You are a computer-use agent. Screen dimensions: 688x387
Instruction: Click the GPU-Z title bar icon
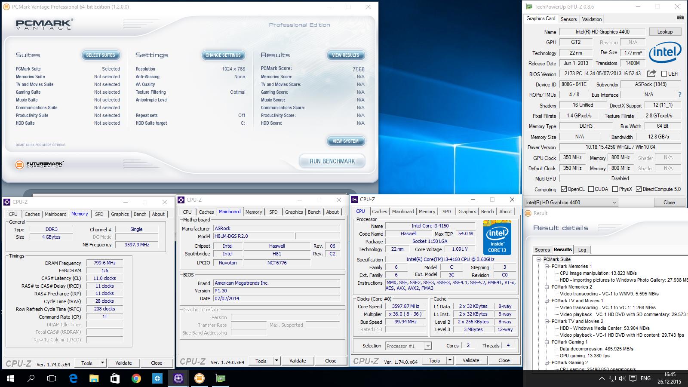tap(529, 7)
